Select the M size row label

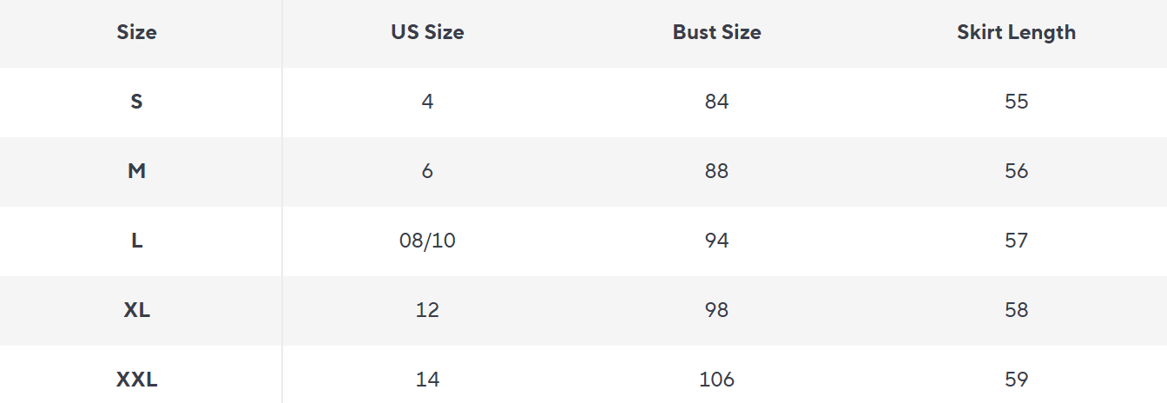click(x=136, y=171)
